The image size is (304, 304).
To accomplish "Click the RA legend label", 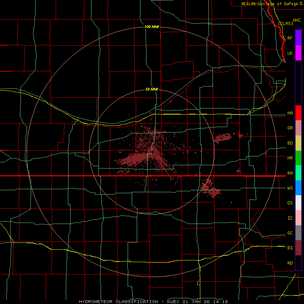I will (x=290, y=173).
